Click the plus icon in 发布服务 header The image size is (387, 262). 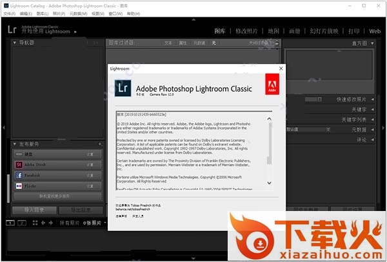(x=100, y=144)
